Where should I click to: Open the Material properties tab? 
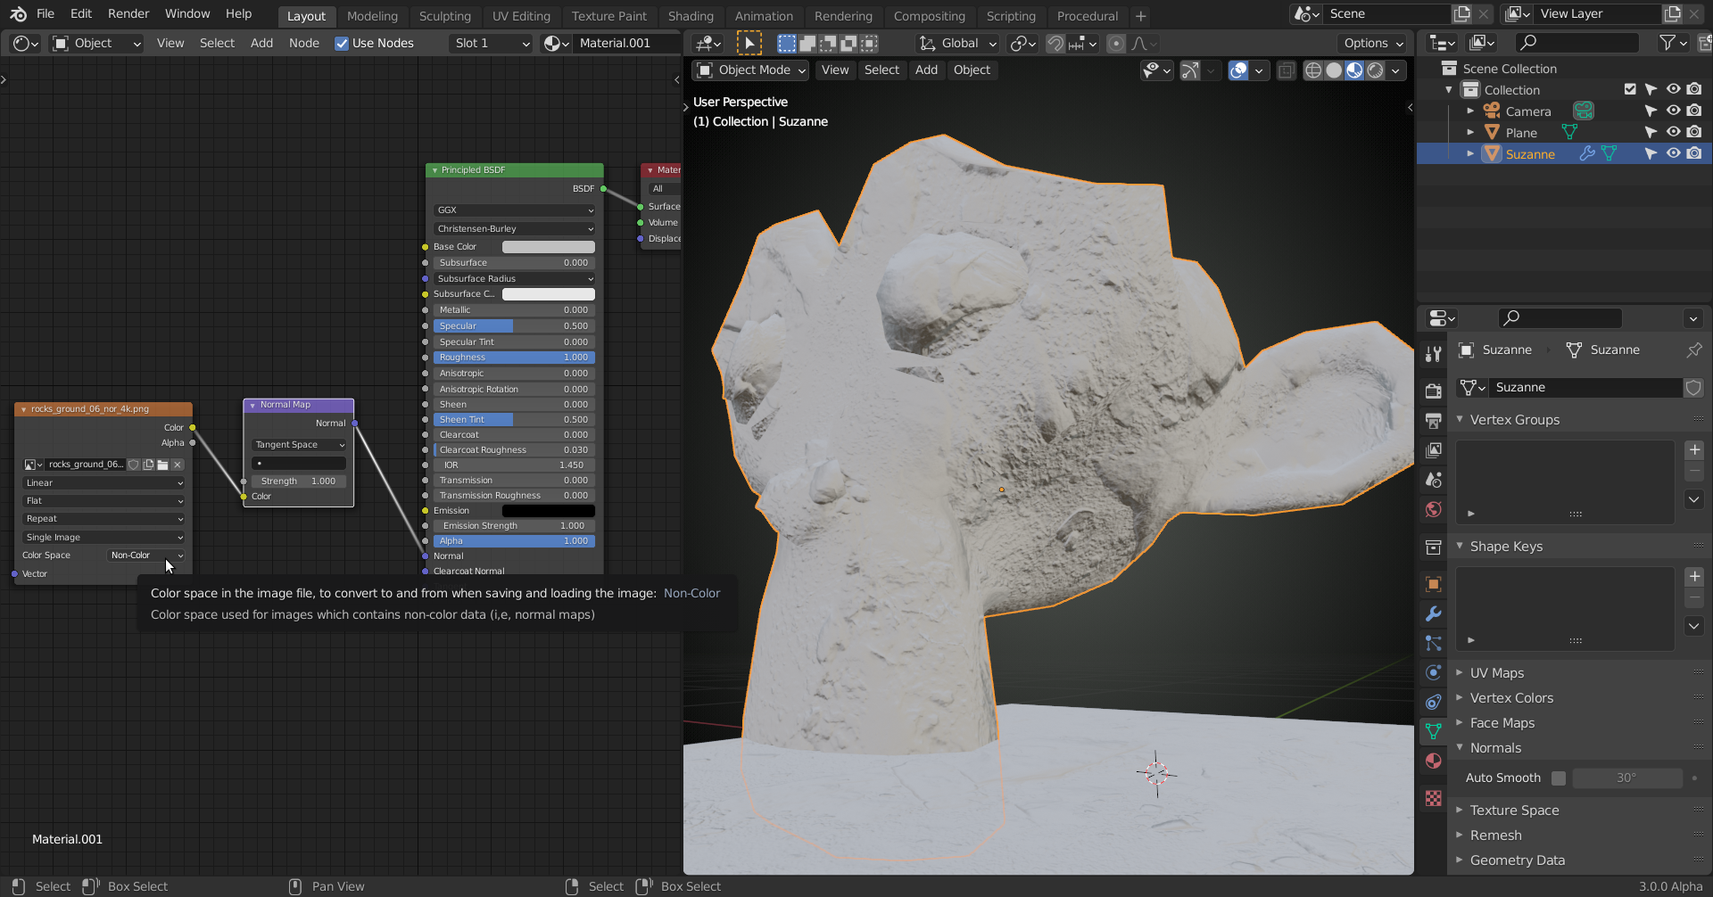tap(1433, 761)
